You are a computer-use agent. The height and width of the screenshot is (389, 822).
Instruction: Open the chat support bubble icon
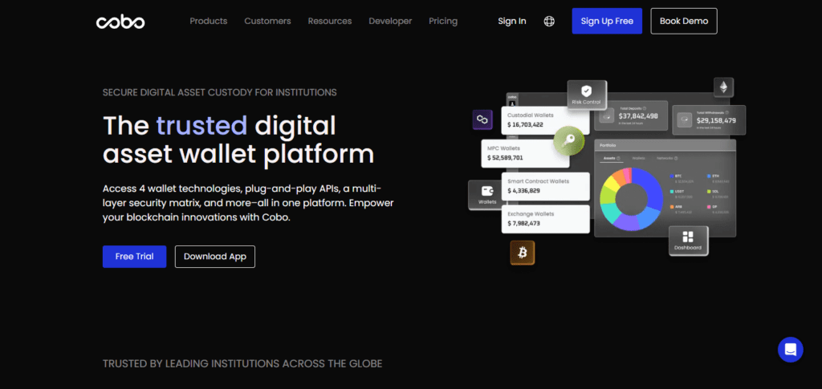click(790, 349)
